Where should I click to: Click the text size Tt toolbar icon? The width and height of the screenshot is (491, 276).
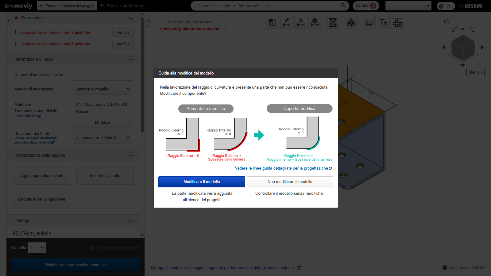point(383,22)
